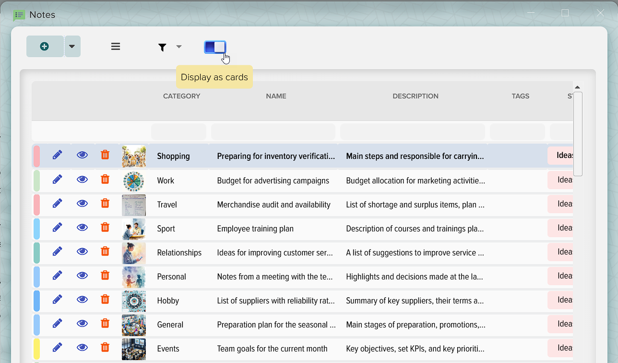
Task: Select 'Merchandise audit and availability' note name
Action: (273, 205)
